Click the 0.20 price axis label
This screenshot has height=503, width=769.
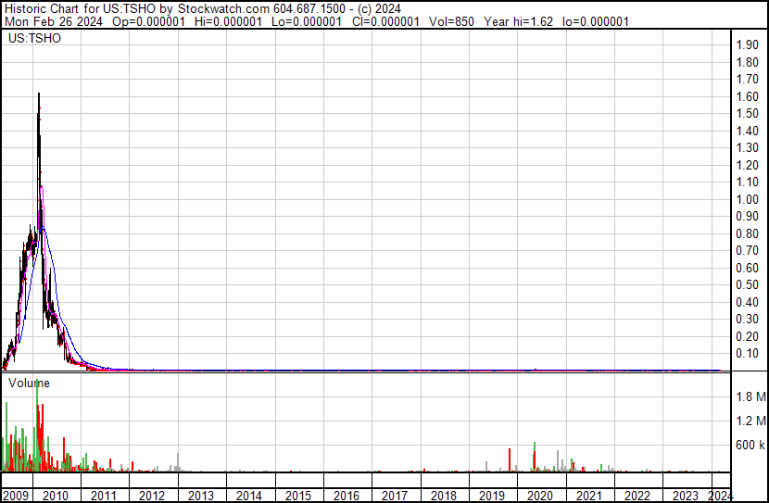pos(748,336)
